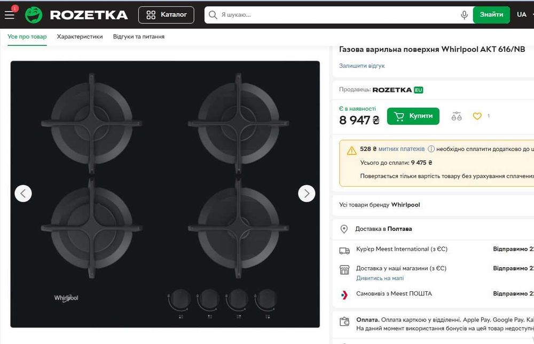Viewport: 534px width, 344px height.
Task: Click the Rozetka smiley logo
Action: coord(34,15)
